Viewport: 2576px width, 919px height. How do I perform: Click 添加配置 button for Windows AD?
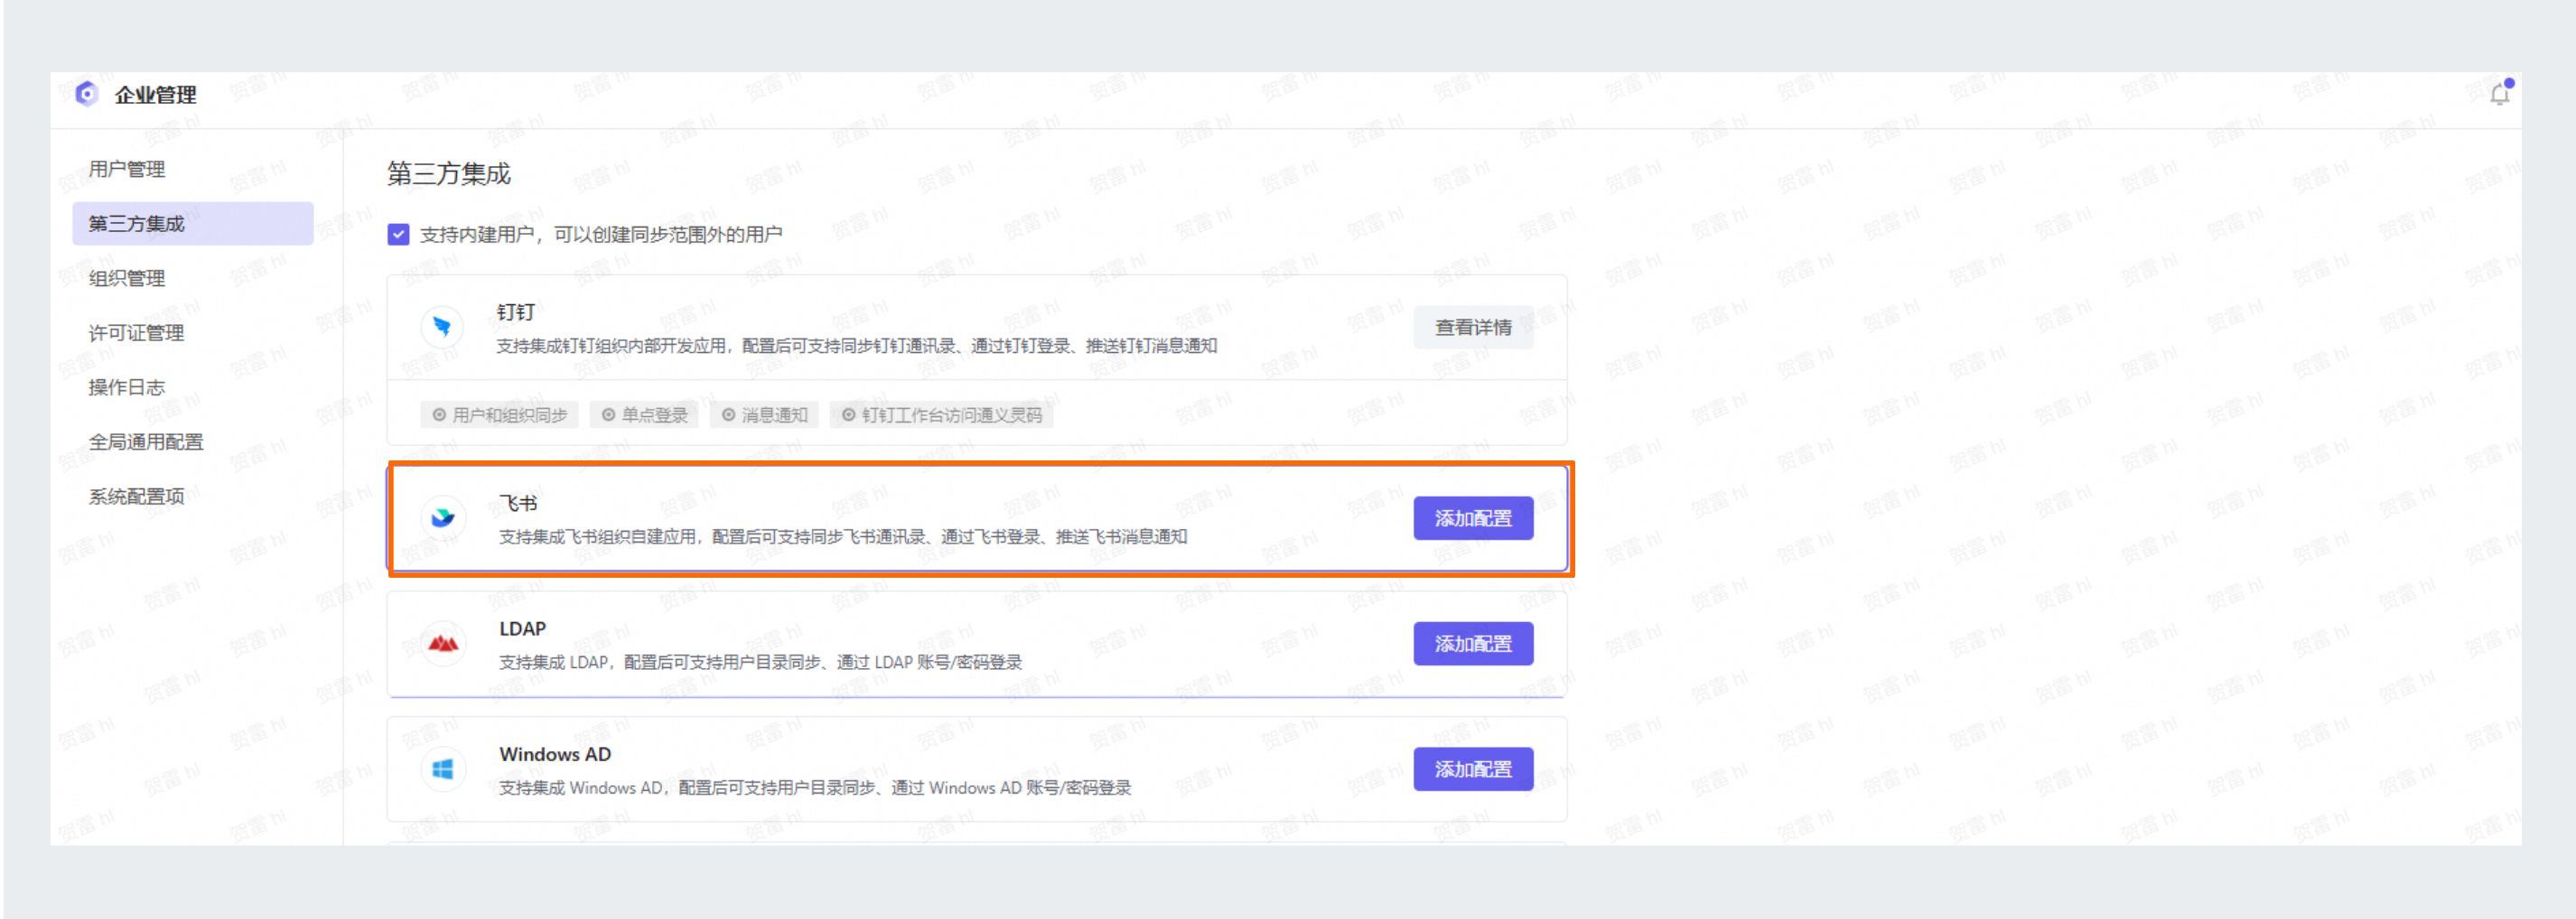click(1472, 769)
